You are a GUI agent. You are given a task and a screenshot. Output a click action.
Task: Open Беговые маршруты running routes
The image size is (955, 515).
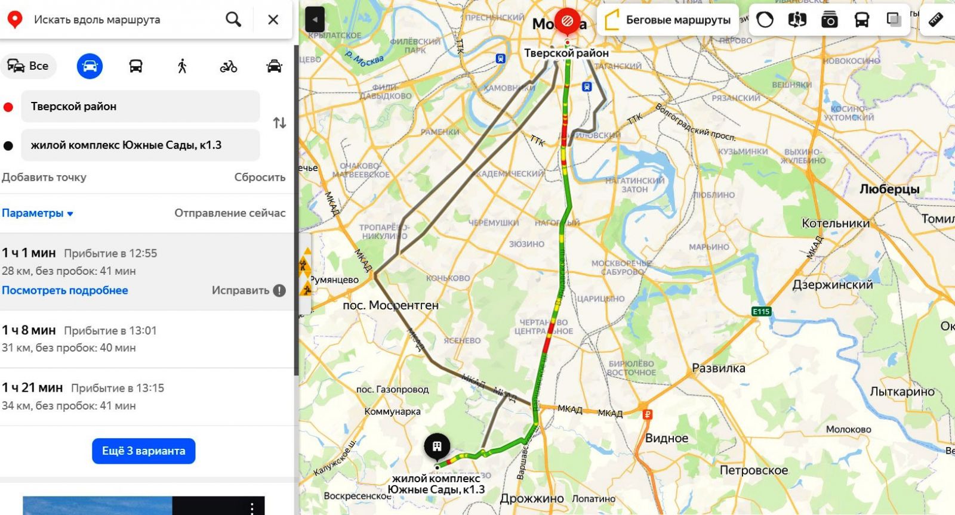(668, 20)
